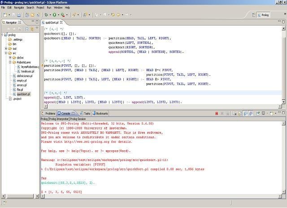Click the Back navigation yellow arrow
Viewport: 287px width, 208px height.
pos(118,15)
